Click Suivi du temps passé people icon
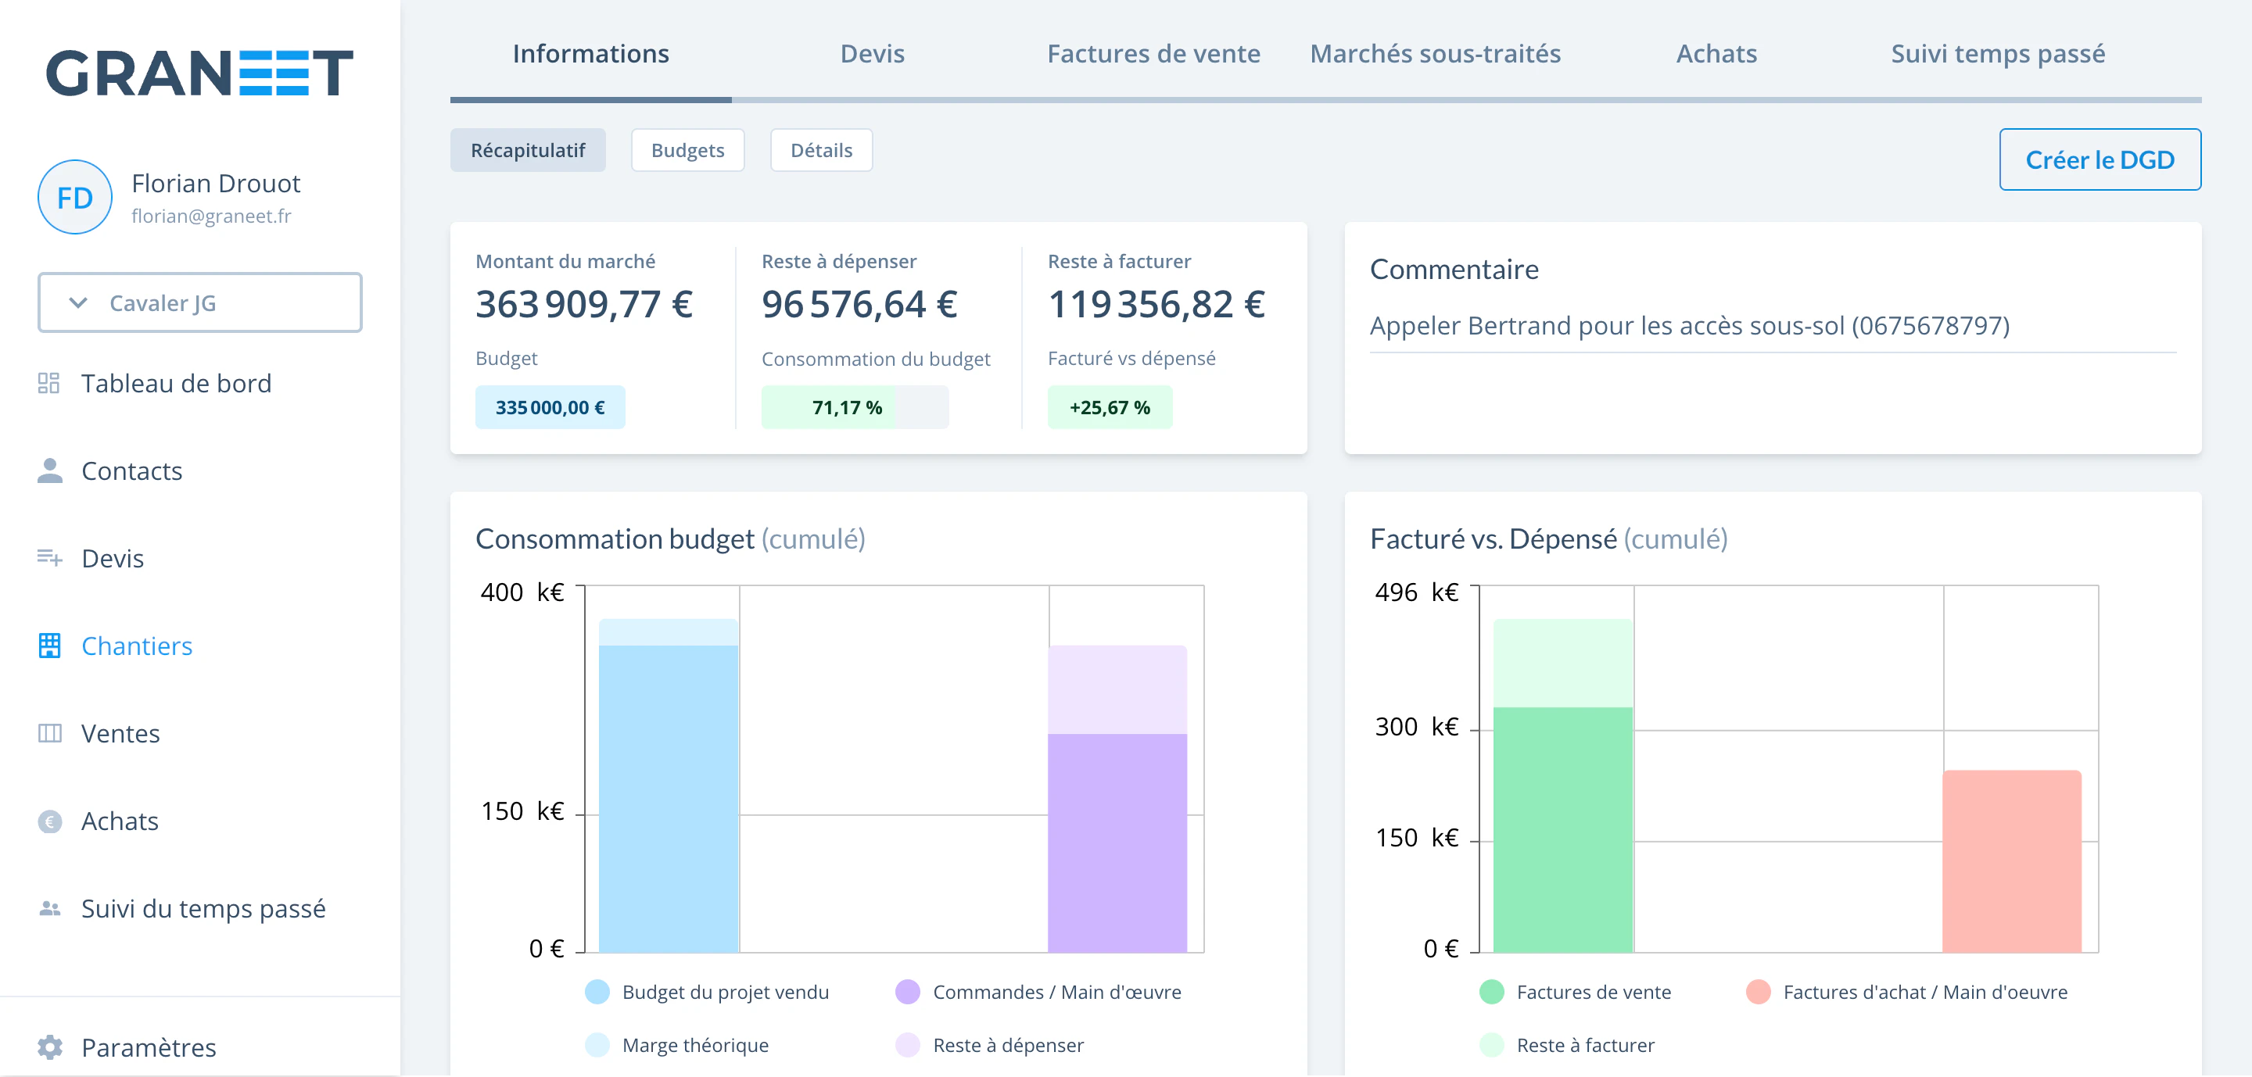Viewport: 2252px width, 1077px height. [50, 908]
